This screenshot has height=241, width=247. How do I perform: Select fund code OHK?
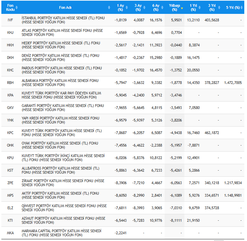(10, 145)
